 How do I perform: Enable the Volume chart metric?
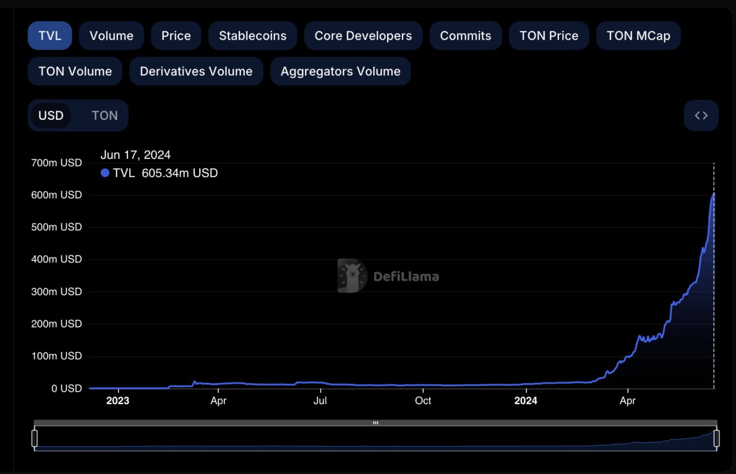pos(111,36)
